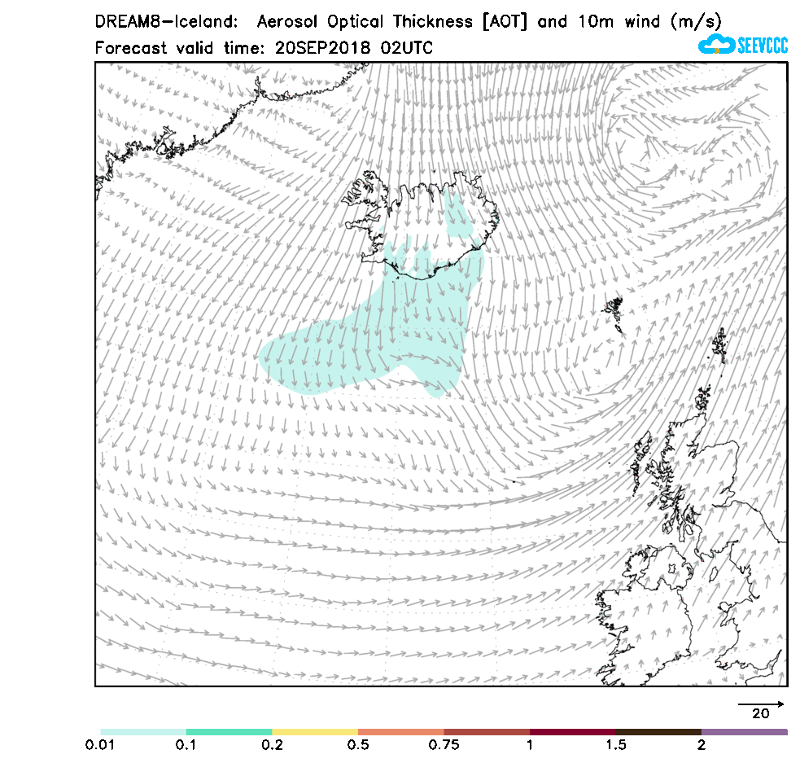
Task: Click the Shetland Islands outline
Action: coord(719,344)
